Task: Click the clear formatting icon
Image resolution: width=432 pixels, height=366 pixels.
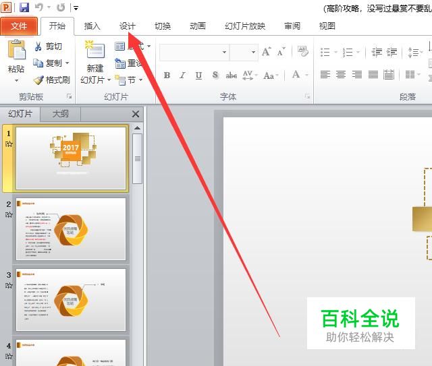Action: pos(303,51)
